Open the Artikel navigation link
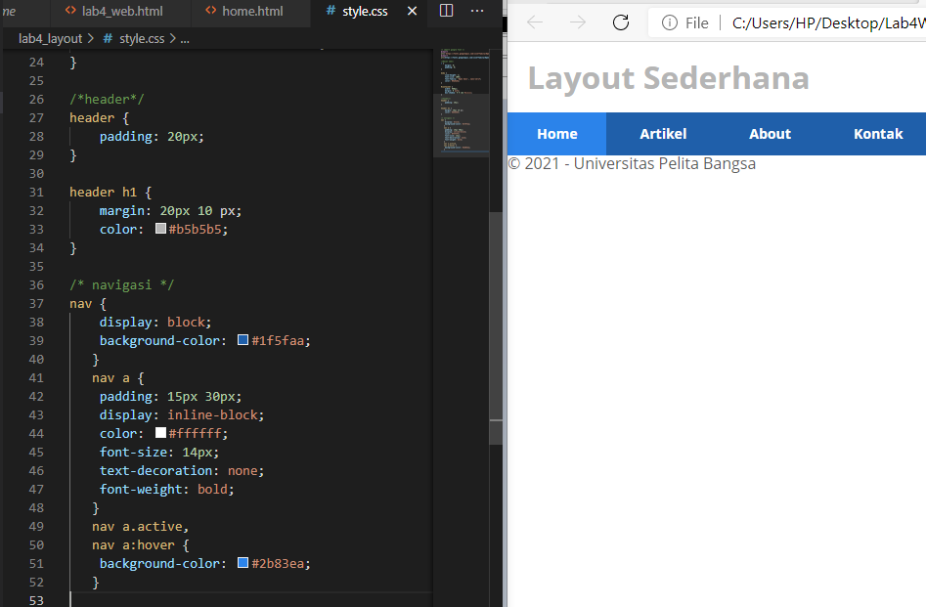926x607 pixels. (x=662, y=133)
